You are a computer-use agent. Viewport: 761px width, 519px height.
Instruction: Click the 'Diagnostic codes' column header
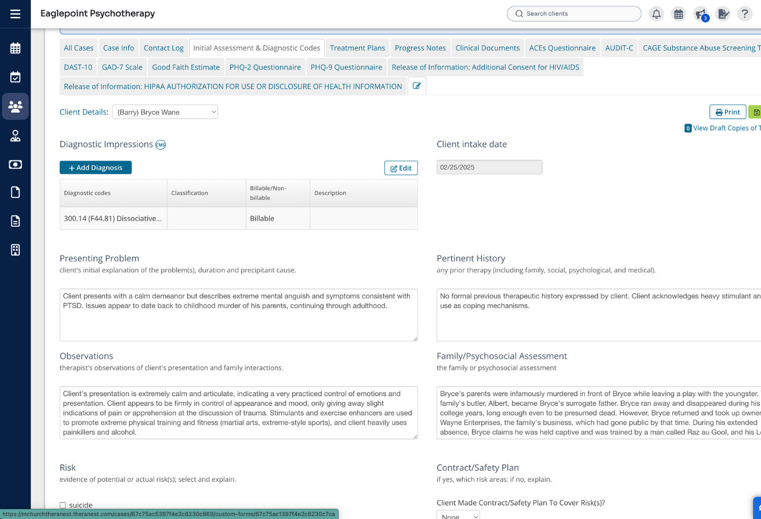tap(113, 193)
